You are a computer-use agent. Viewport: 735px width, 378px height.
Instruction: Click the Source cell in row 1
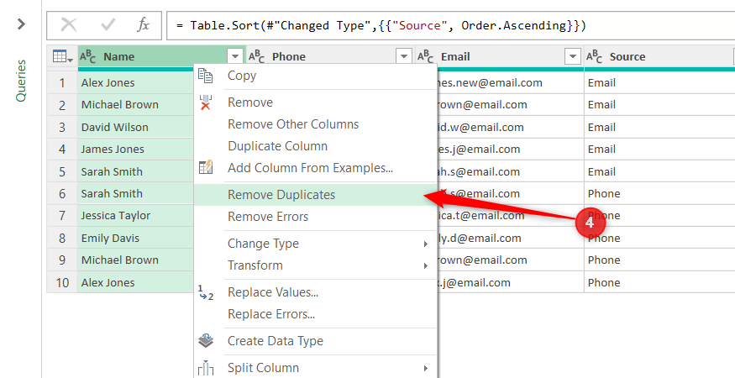coord(659,83)
